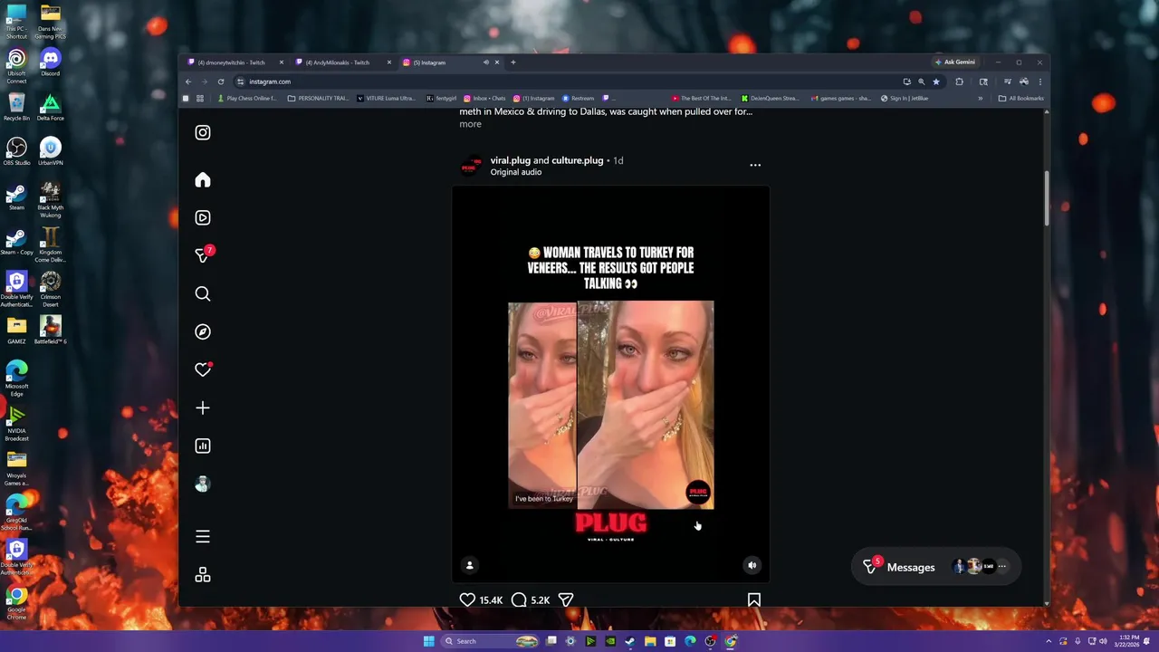This screenshot has height=652, width=1159.
Task: Save the post with bookmark icon
Action: click(753, 599)
